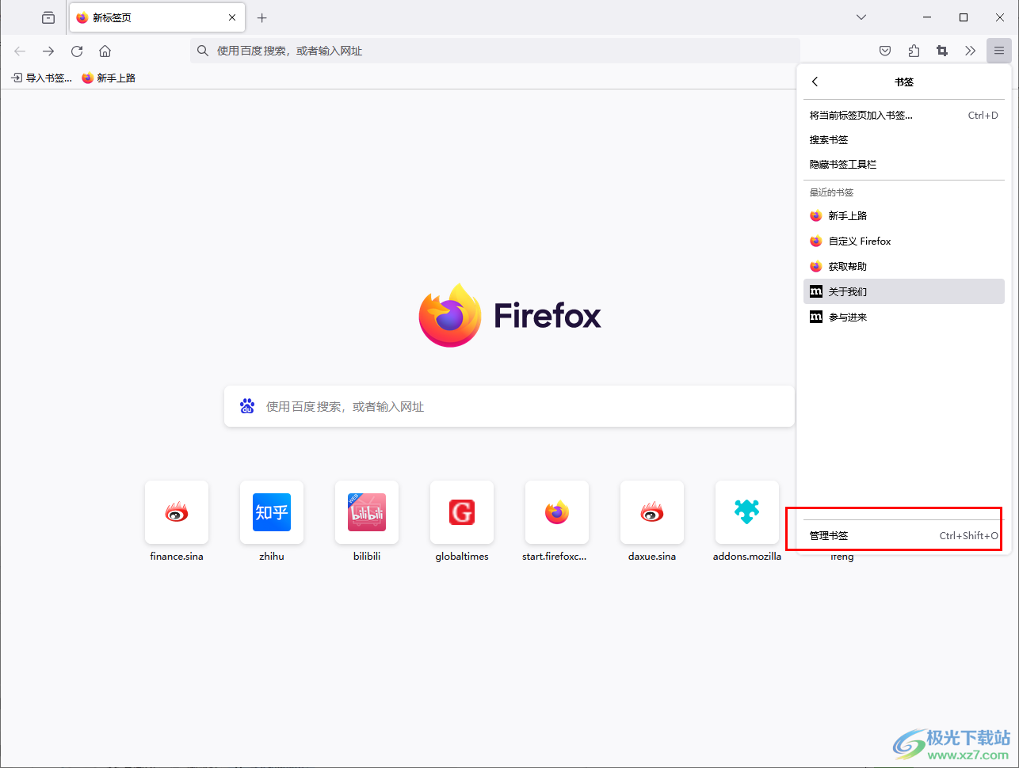The image size is (1019, 768).
Task: Click the Baidu search box on page
Action: (509, 406)
